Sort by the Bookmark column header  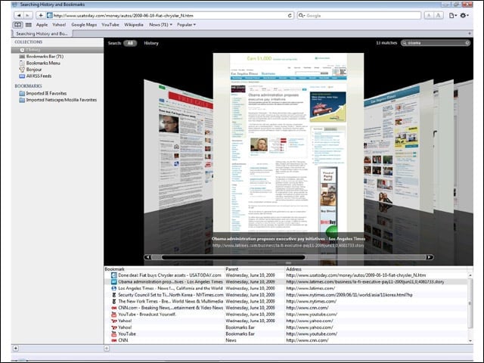(x=164, y=269)
